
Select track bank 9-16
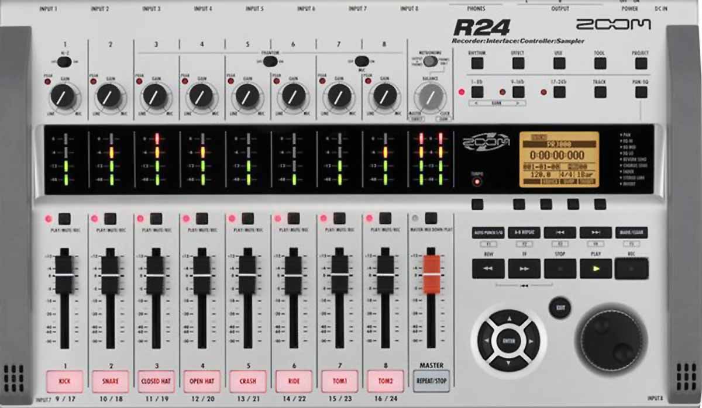518,92
